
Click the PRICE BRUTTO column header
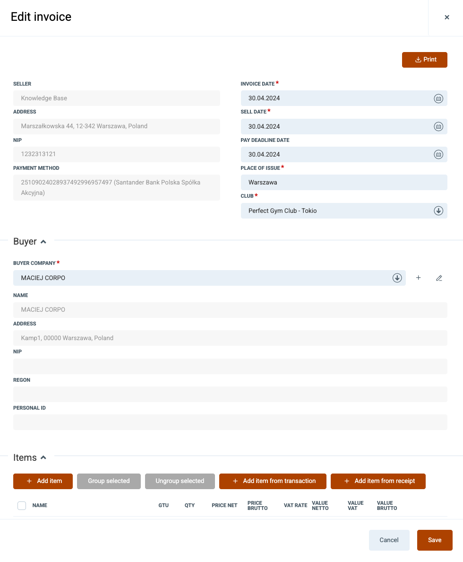257,505
